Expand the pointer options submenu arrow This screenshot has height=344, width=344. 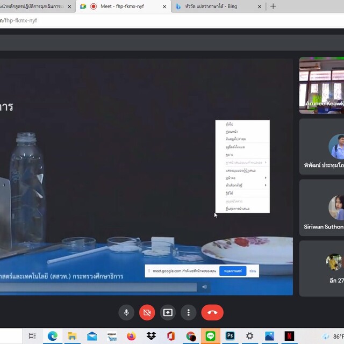coord(266,185)
